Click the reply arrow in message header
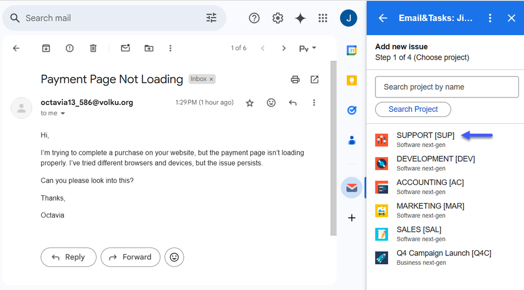524x290 pixels. point(293,103)
